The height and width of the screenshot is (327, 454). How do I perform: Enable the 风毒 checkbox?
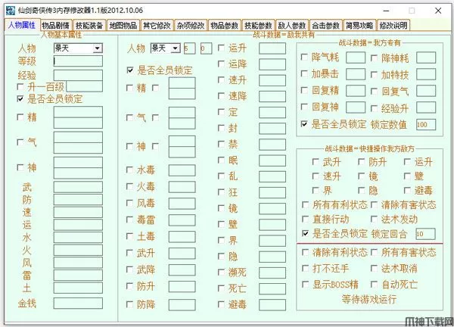coord(129,203)
